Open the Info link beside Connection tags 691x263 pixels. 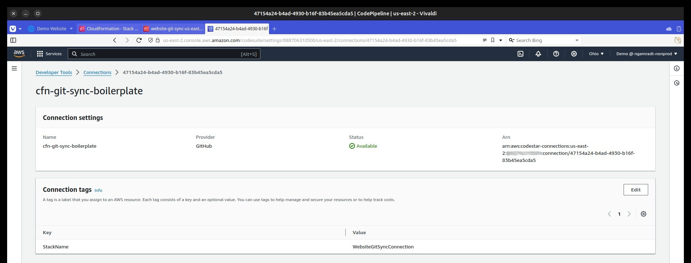pos(98,190)
